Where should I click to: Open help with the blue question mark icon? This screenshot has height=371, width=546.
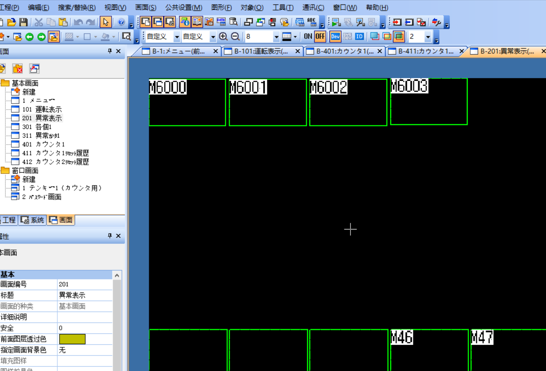pyautogui.click(x=121, y=22)
